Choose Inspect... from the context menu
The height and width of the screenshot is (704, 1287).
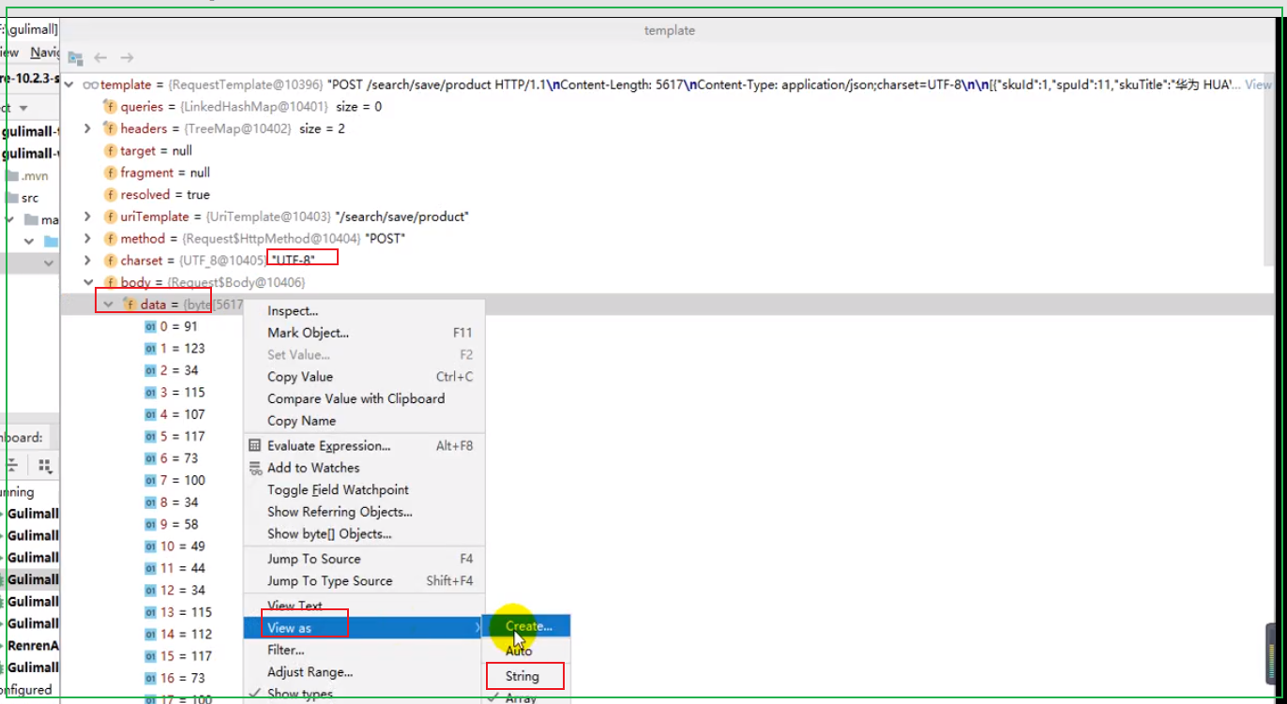point(364,310)
